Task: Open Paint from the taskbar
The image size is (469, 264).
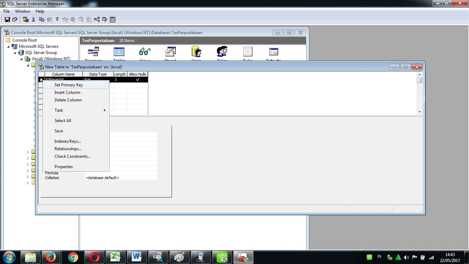Action: [x=179, y=257]
